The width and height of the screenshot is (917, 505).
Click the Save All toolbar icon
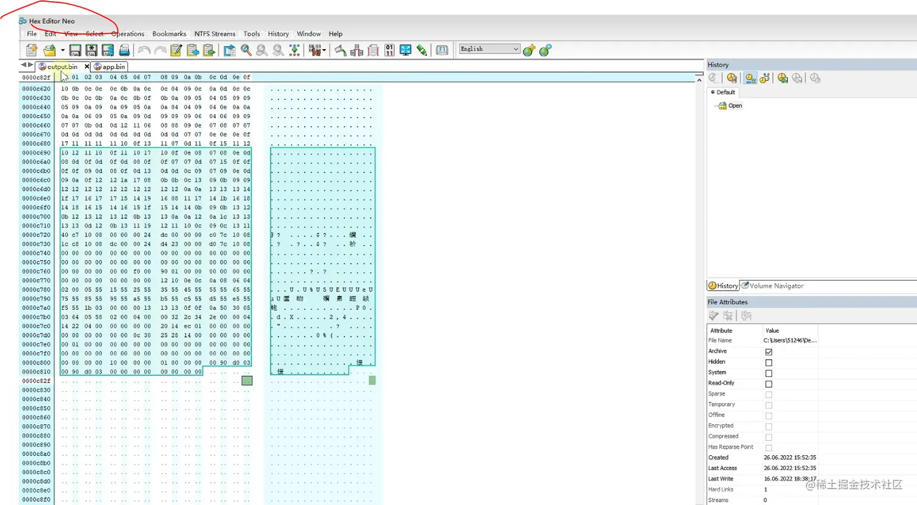(108, 50)
